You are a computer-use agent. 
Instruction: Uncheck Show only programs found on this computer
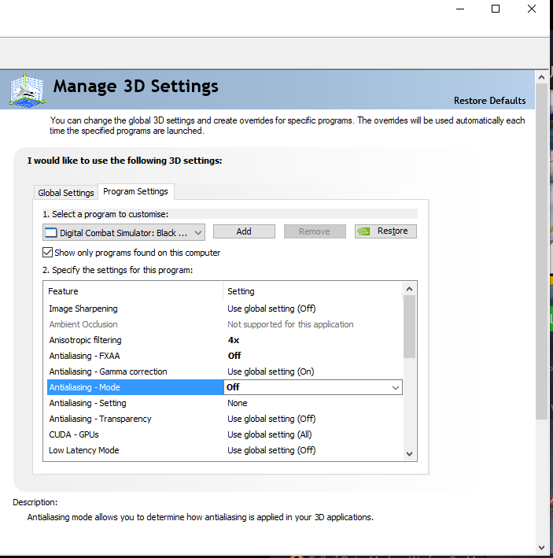(47, 253)
